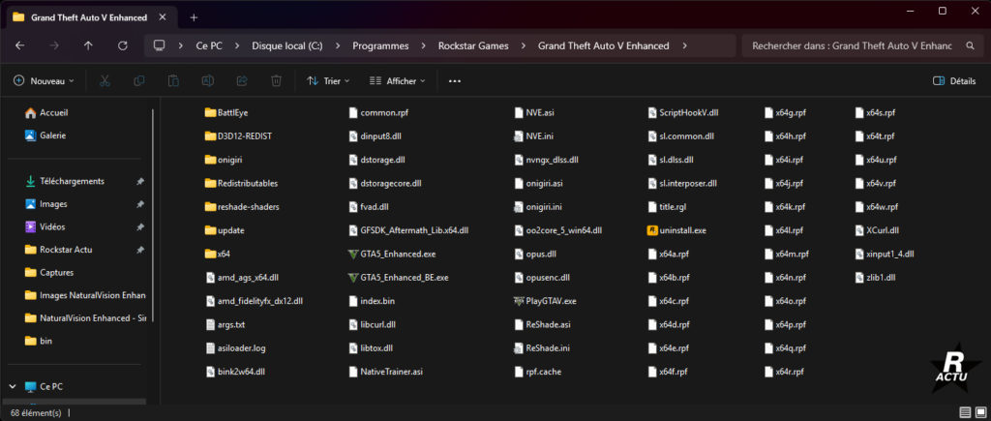
Task: Switch to the large thumbnails view icon in status bar
Action: coord(980,413)
